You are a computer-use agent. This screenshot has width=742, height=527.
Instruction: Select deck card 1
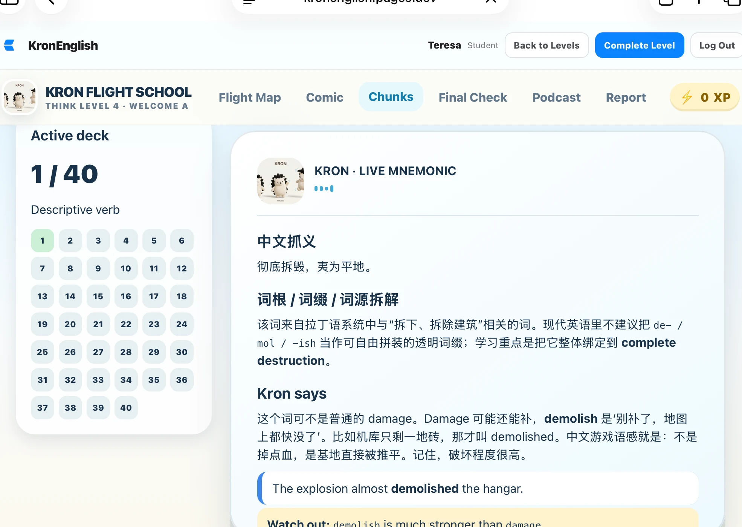43,241
